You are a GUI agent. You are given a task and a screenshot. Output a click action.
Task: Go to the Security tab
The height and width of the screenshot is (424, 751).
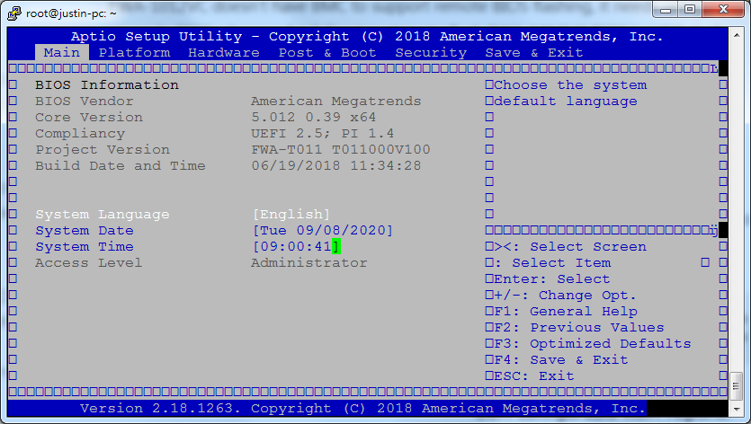pyautogui.click(x=431, y=53)
